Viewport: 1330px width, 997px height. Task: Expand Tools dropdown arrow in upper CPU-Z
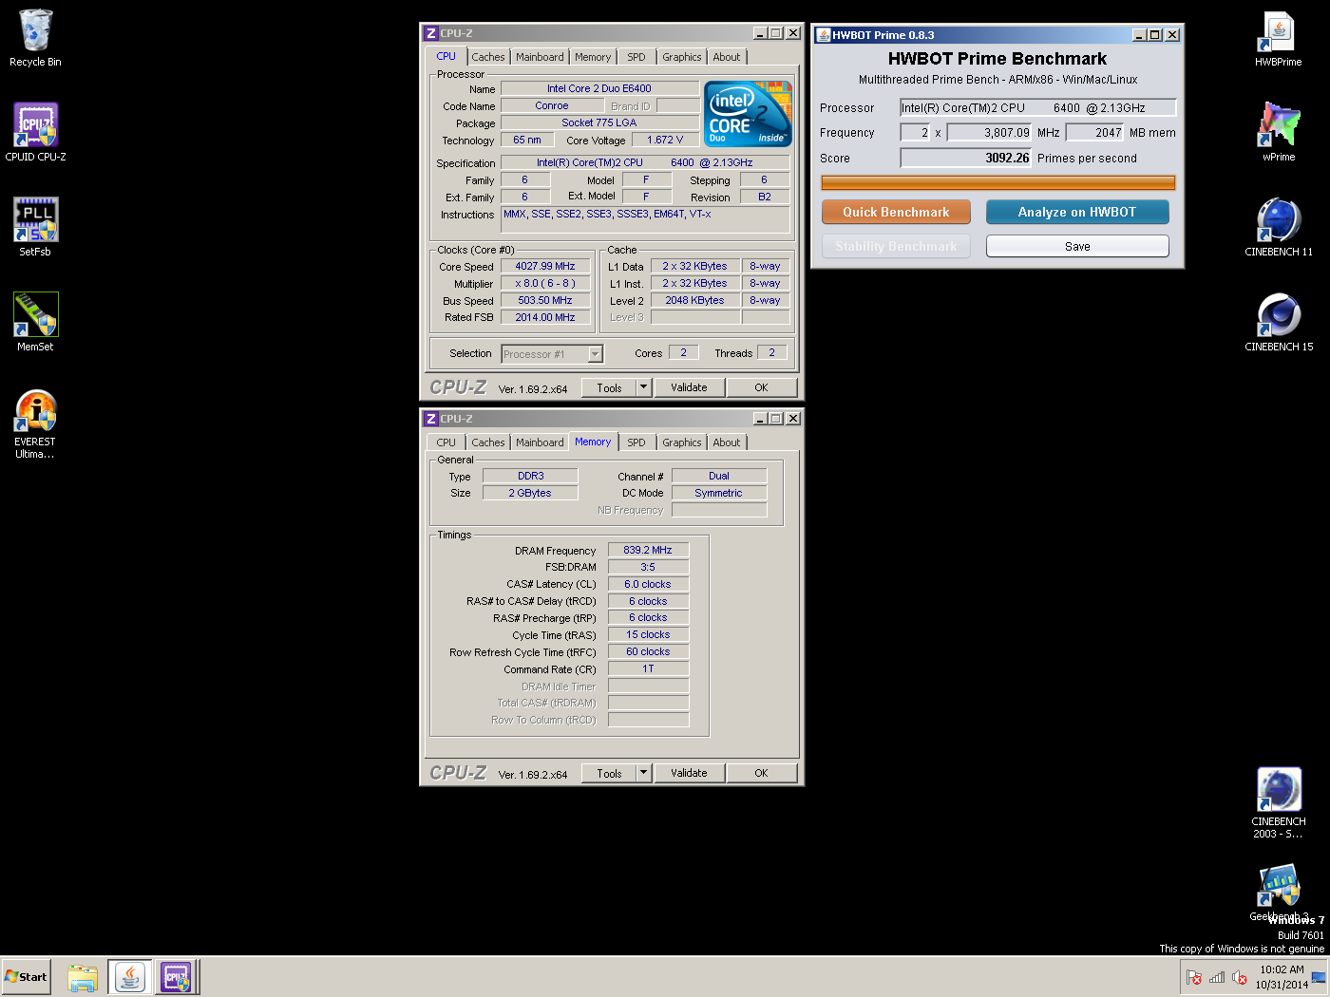tap(643, 387)
